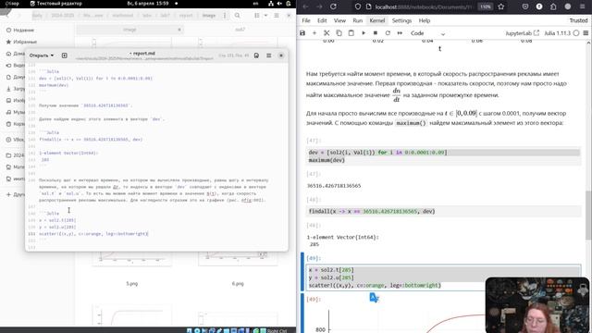Paste cell from the clipboard
592x333 pixels.
[x=351, y=33]
